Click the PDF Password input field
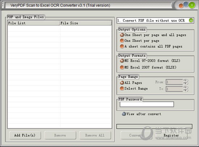Screen dimensions: 199x147 pos(147,104)
